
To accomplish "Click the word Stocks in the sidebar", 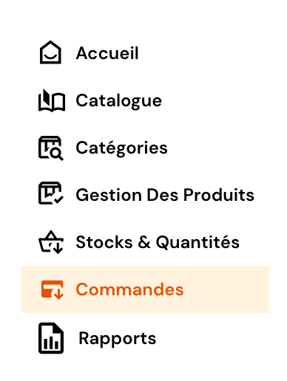I will [x=104, y=242].
